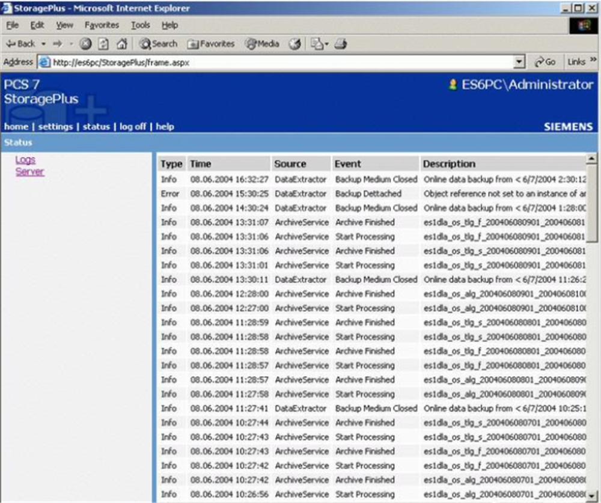Open the help link in StoragePlus
601x503 pixels.
[x=165, y=127]
